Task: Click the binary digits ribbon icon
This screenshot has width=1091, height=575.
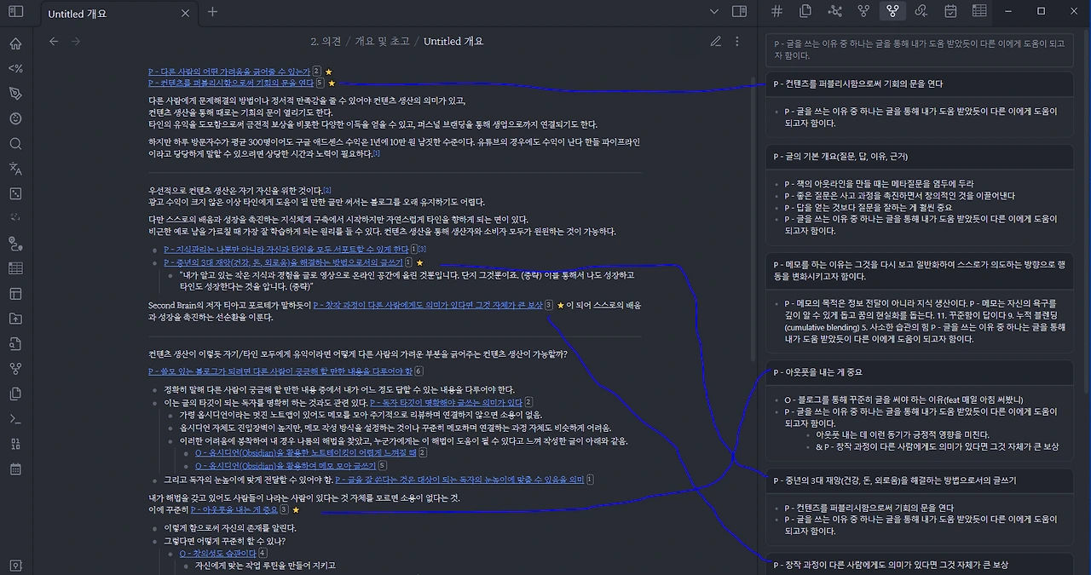Action: [15, 444]
